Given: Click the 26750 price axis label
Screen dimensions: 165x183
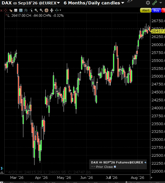Looking at the screenshot, I should pos(158,21).
